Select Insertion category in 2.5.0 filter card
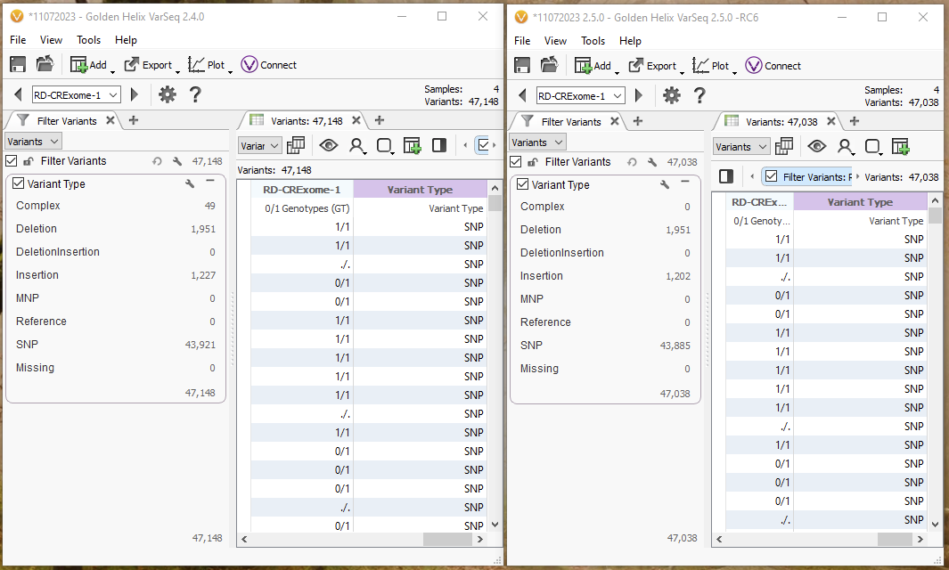Image resolution: width=949 pixels, height=570 pixels. [x=605, y=276]
